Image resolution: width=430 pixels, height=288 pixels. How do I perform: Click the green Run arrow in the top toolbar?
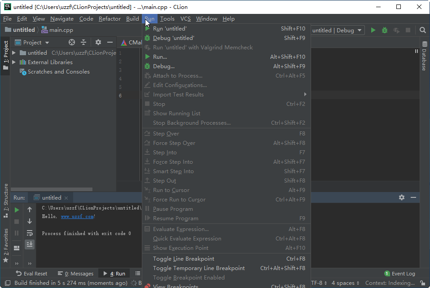click(373, 30)
